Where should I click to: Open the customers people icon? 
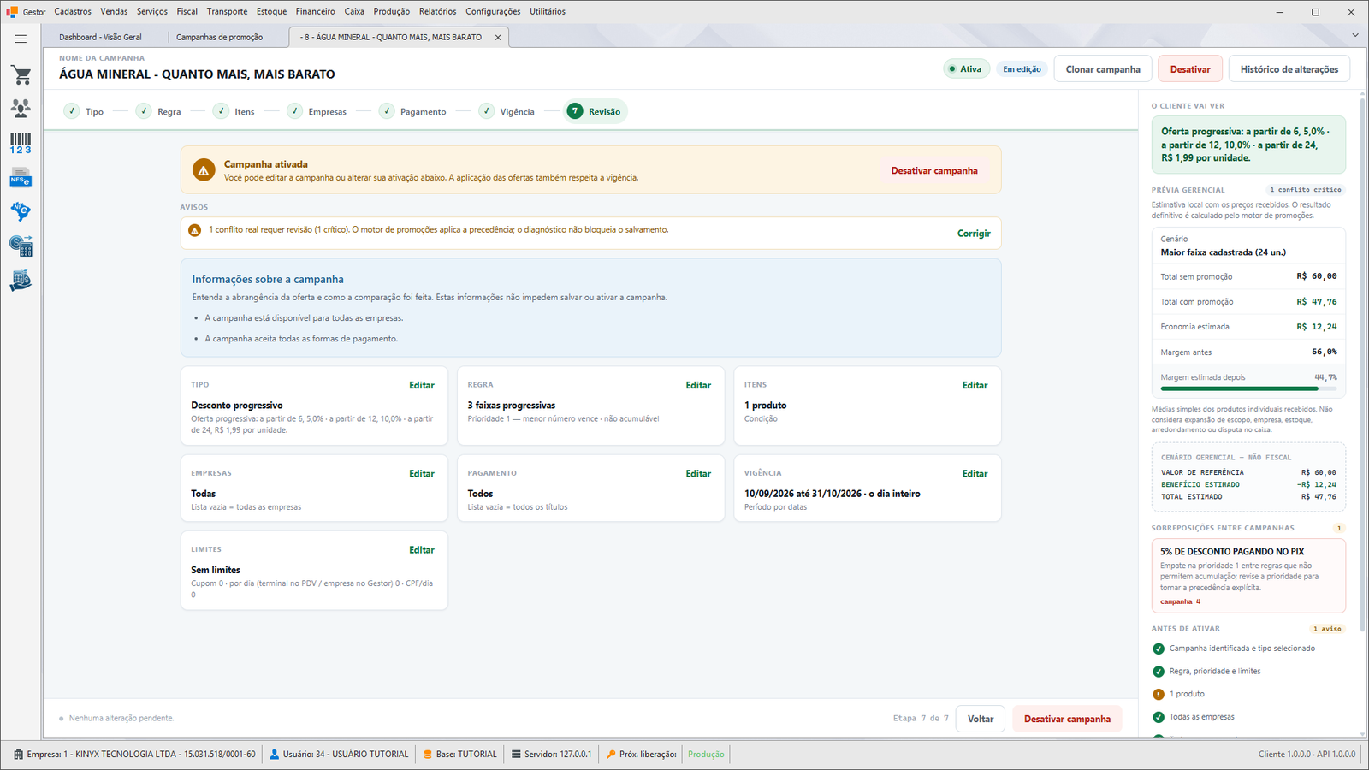pos(21,109)
